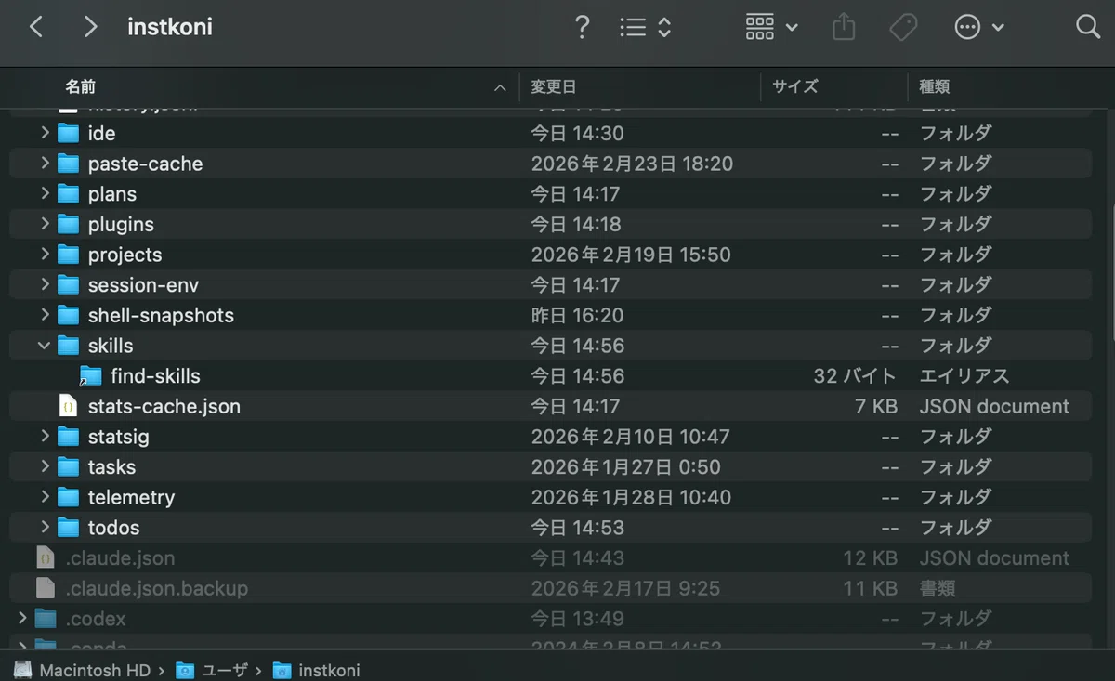The width and height of the screenshot is (1115, 681).
Task: Select the statsig folder icon
Action: point(68,436)
